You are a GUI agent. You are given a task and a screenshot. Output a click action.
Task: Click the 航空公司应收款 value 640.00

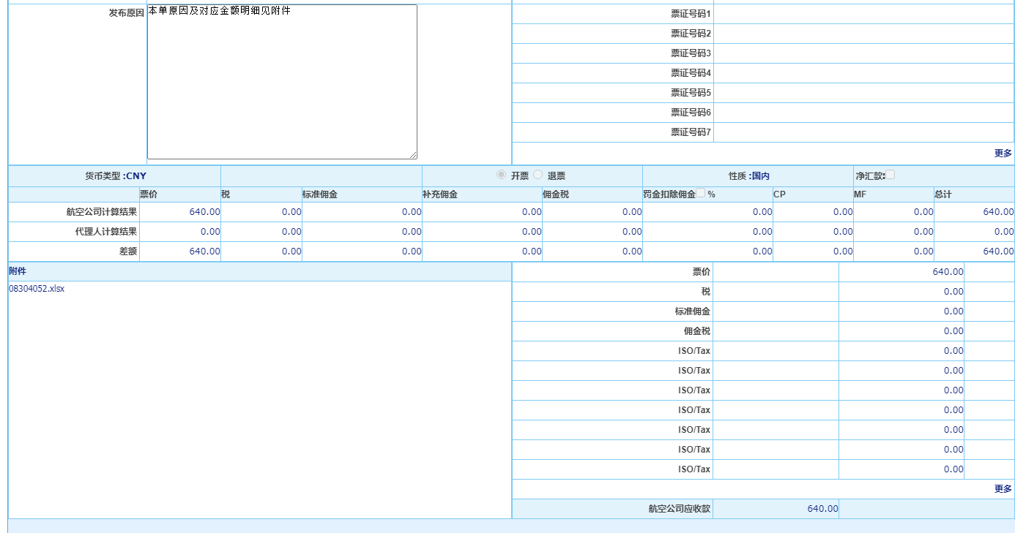[x=822, y=509]
